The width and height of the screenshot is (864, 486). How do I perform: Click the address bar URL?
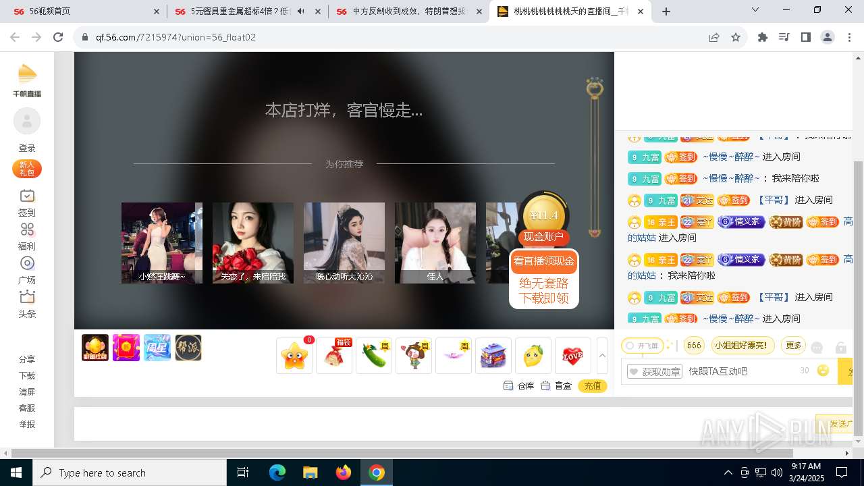(x=175, y=37)
